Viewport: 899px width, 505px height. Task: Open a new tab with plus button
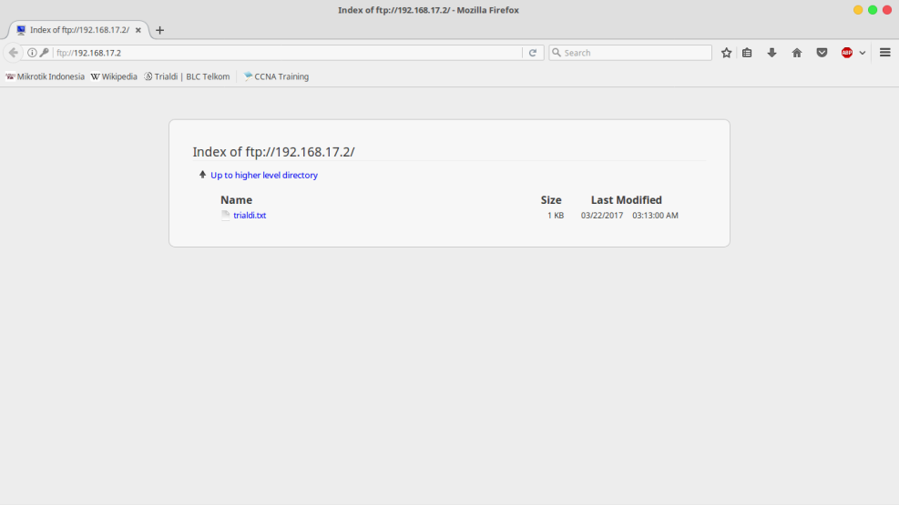(160, 30)
